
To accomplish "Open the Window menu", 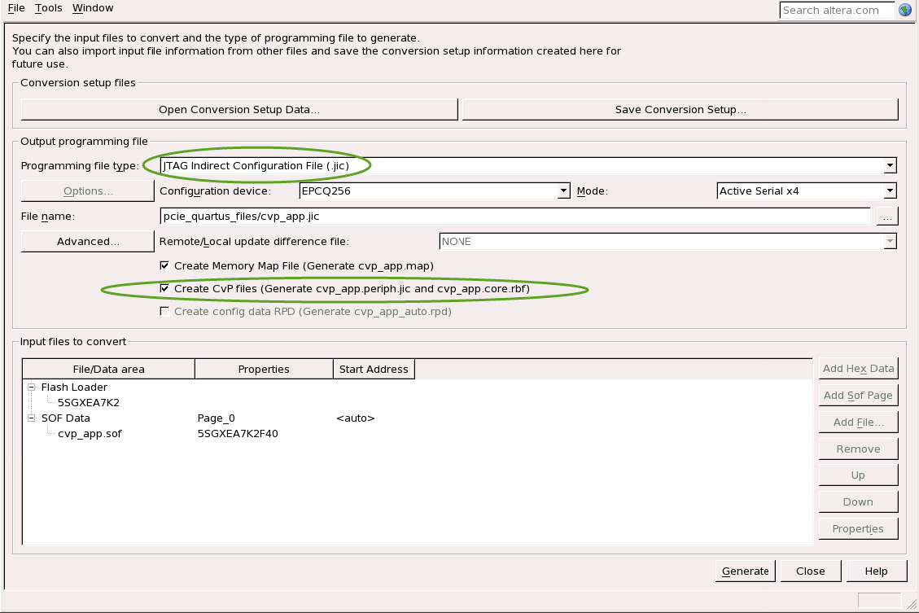I will (93, 8).
